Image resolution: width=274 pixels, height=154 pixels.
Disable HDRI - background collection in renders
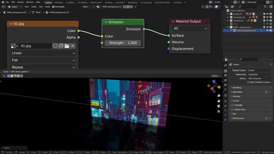coord(271,27)
